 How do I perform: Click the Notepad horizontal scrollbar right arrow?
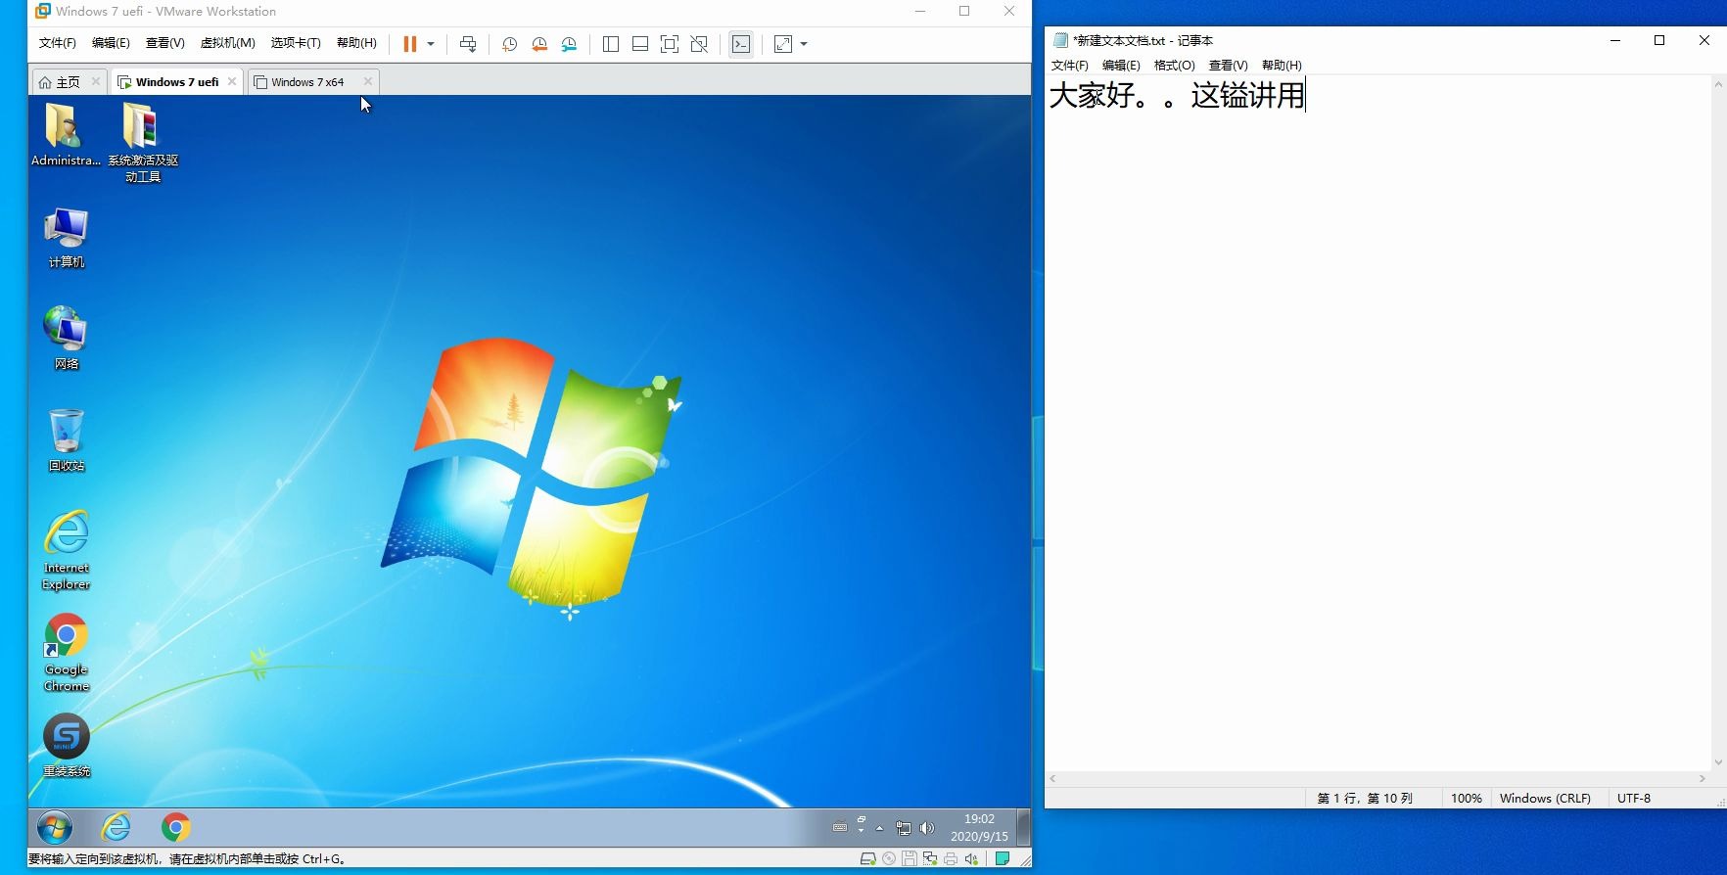(1703, 778)
